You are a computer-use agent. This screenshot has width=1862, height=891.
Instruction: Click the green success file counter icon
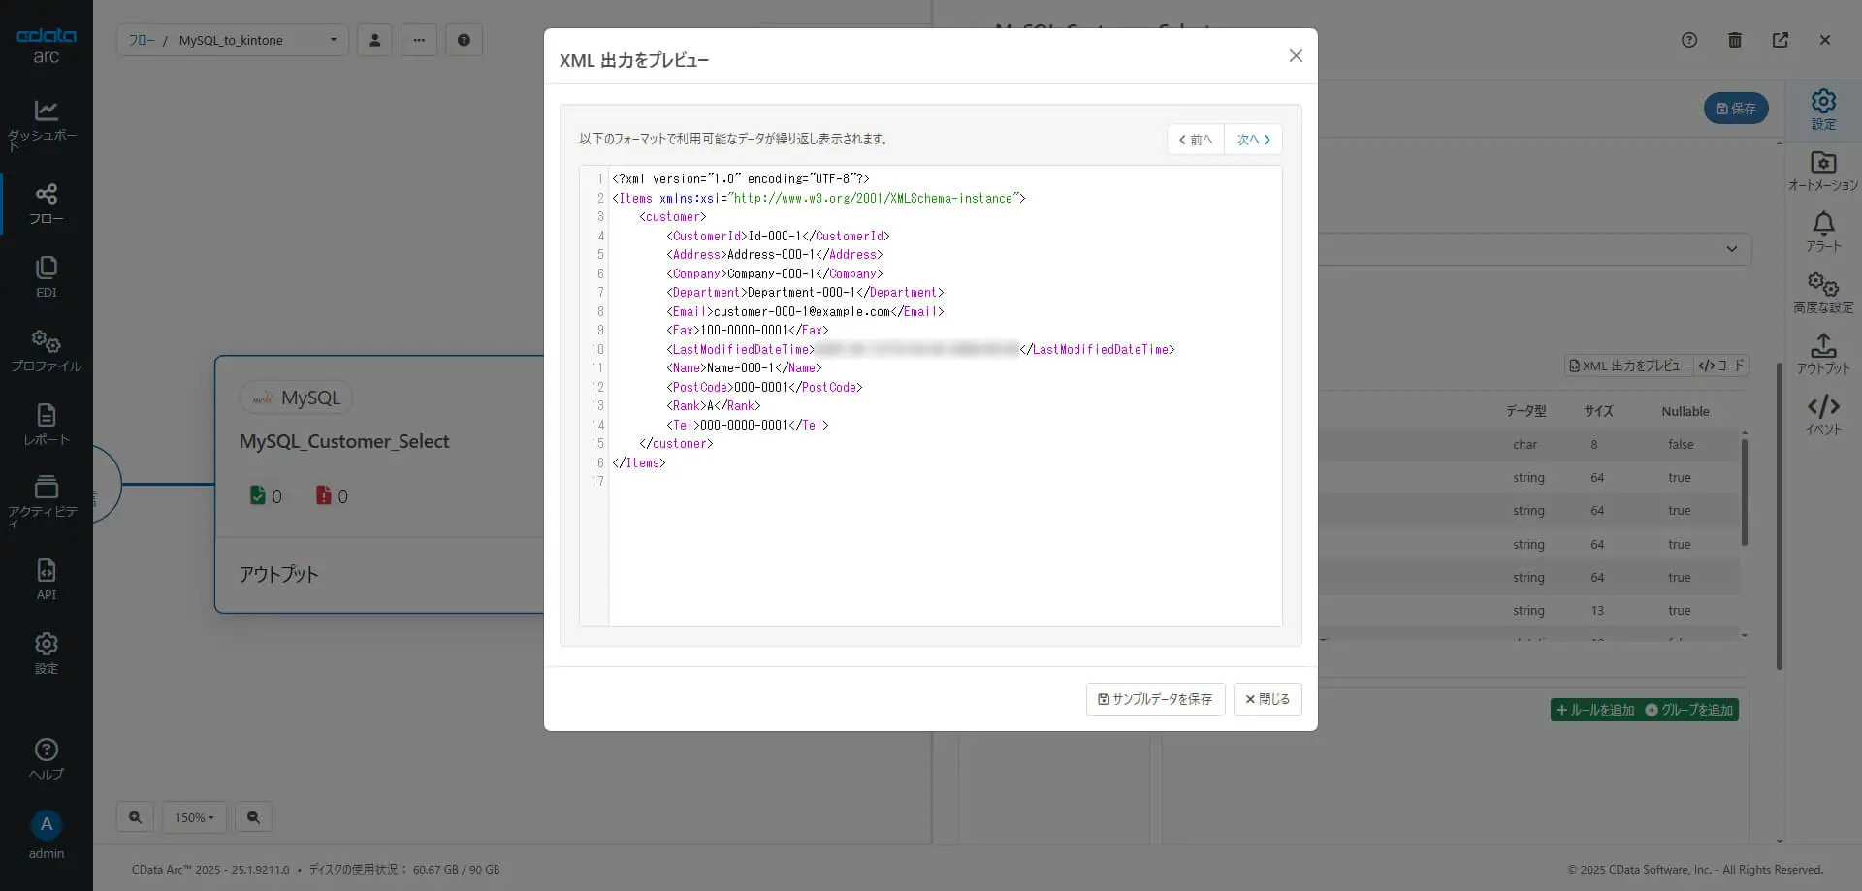point(257,495)
